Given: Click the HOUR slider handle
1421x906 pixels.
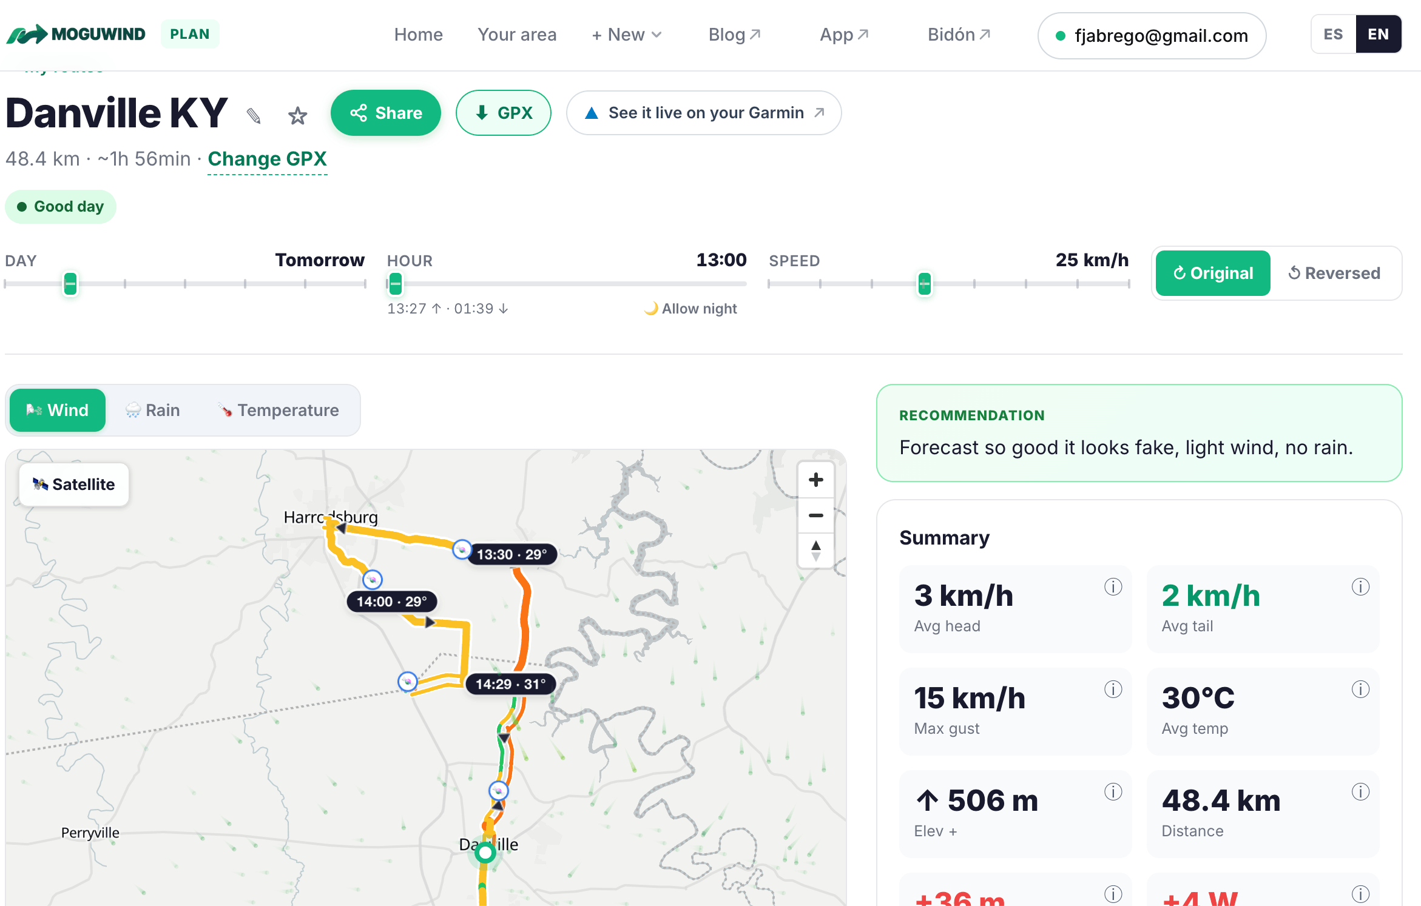Looking at the screenshot, I should (x=395, y=283).
